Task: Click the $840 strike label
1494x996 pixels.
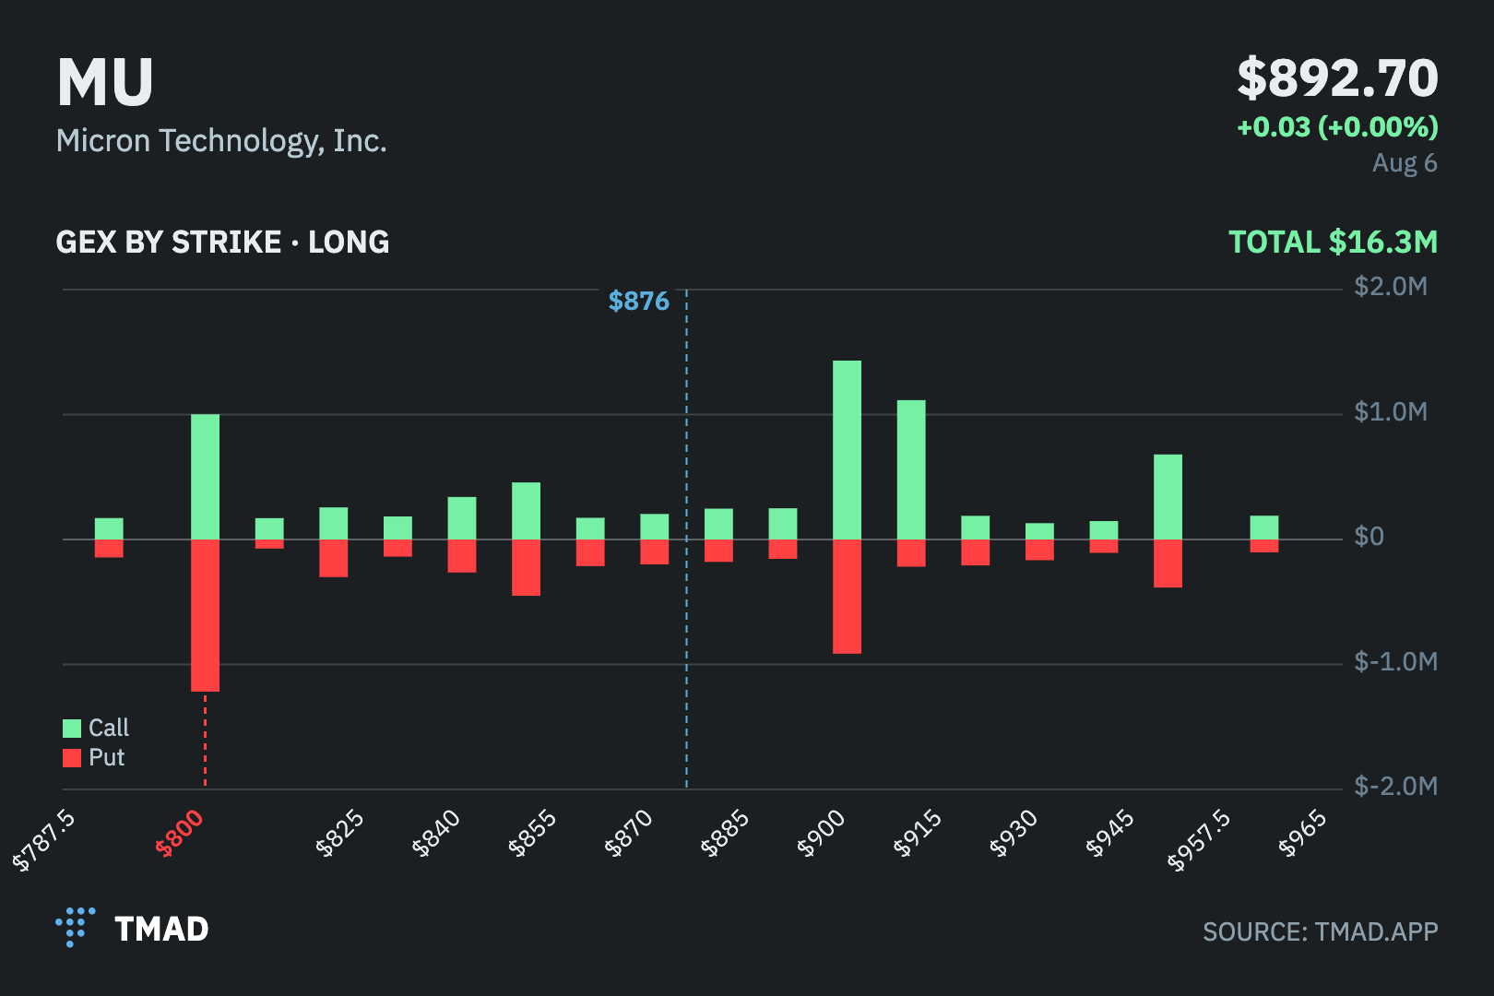Action: pos(436,834)
